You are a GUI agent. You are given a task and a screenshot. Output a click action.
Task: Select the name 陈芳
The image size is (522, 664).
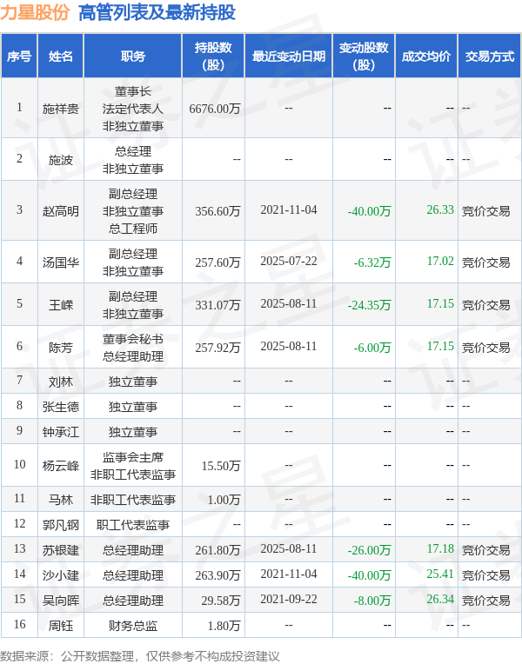pyautogui.click(x=61, y=348)
